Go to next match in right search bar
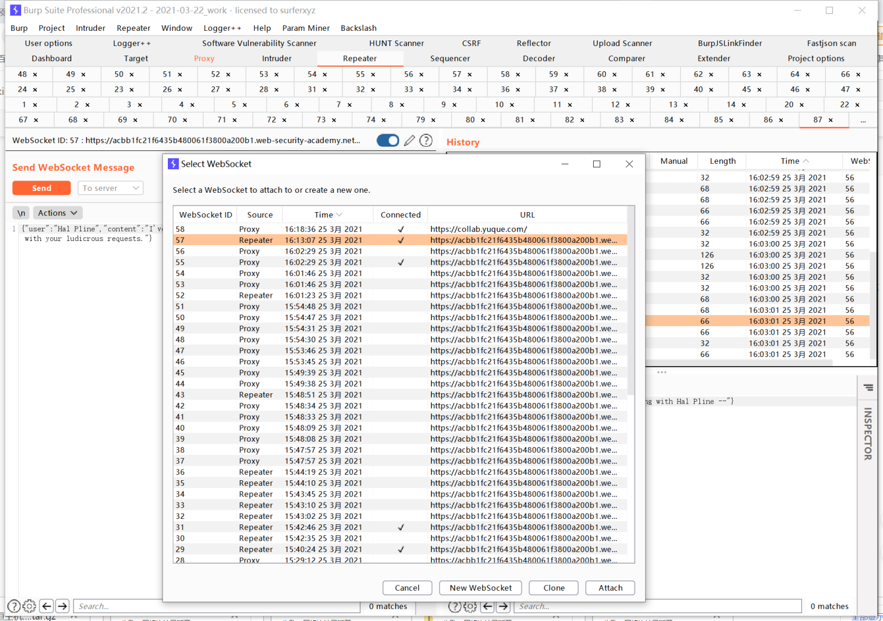Image resolution: width=883 pixels, height=621 pixels. coord(503,606)
